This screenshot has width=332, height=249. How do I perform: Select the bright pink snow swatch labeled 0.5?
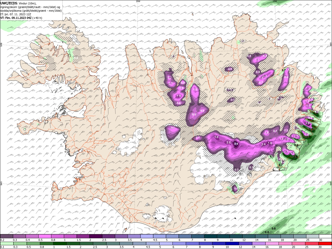click(x=45, y=236)
